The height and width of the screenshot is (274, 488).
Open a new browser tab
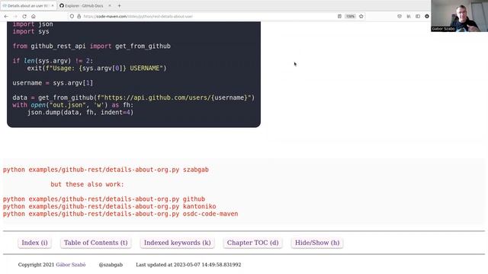coord(119,5)
